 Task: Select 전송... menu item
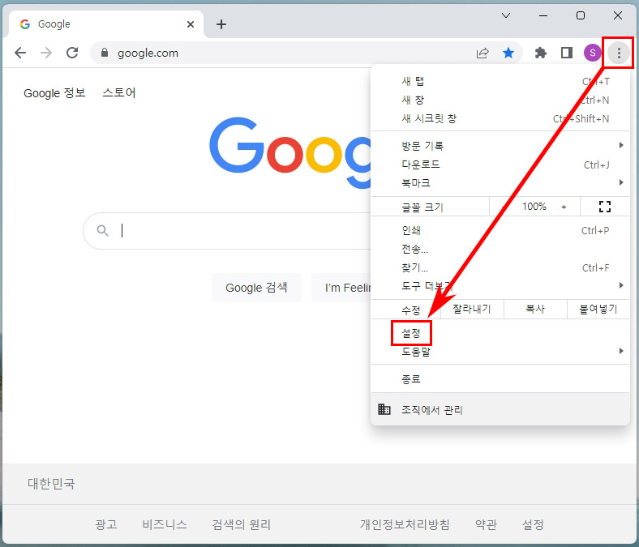500,249
